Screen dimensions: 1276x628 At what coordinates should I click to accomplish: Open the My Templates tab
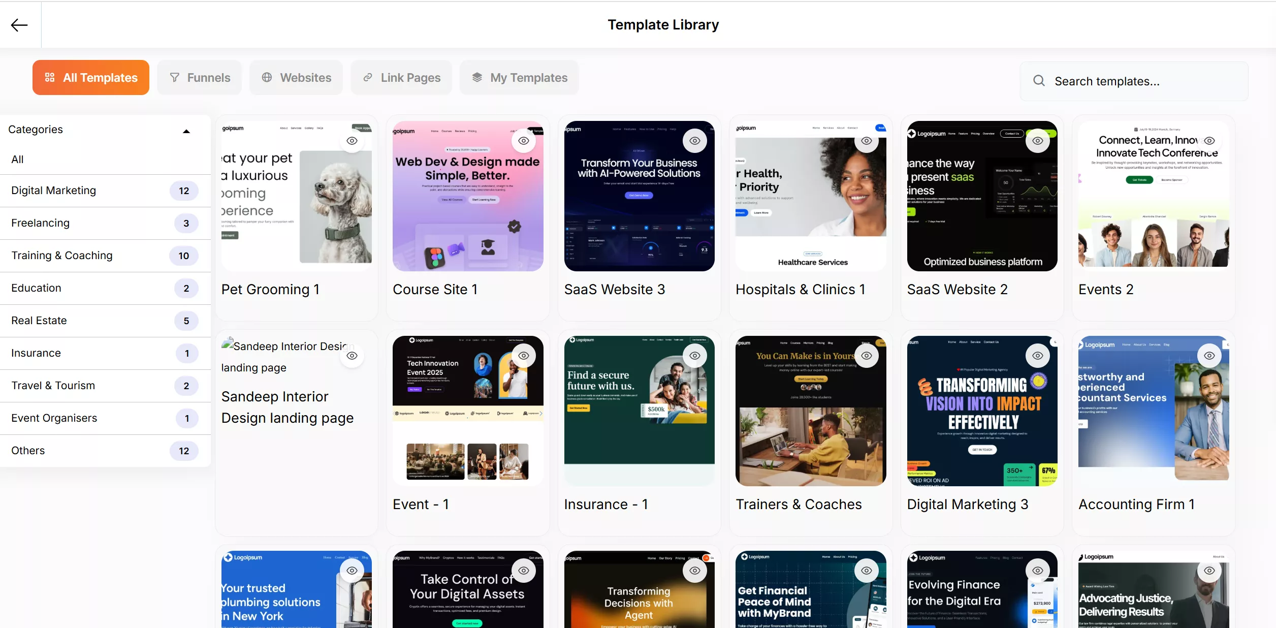point(519,78)
